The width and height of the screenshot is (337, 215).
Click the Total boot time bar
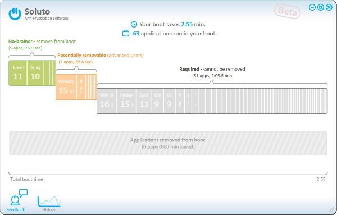tap(168, 173)
